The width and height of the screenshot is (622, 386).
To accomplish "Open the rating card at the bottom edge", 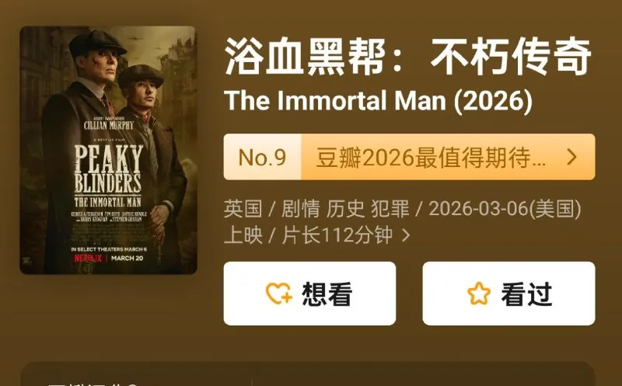I will tap(307, 374).
